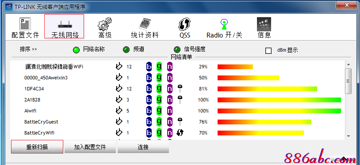Screen dimensions: 360x165
Task: Select the BattleCryGuest network row
Action: coord(178,122)
